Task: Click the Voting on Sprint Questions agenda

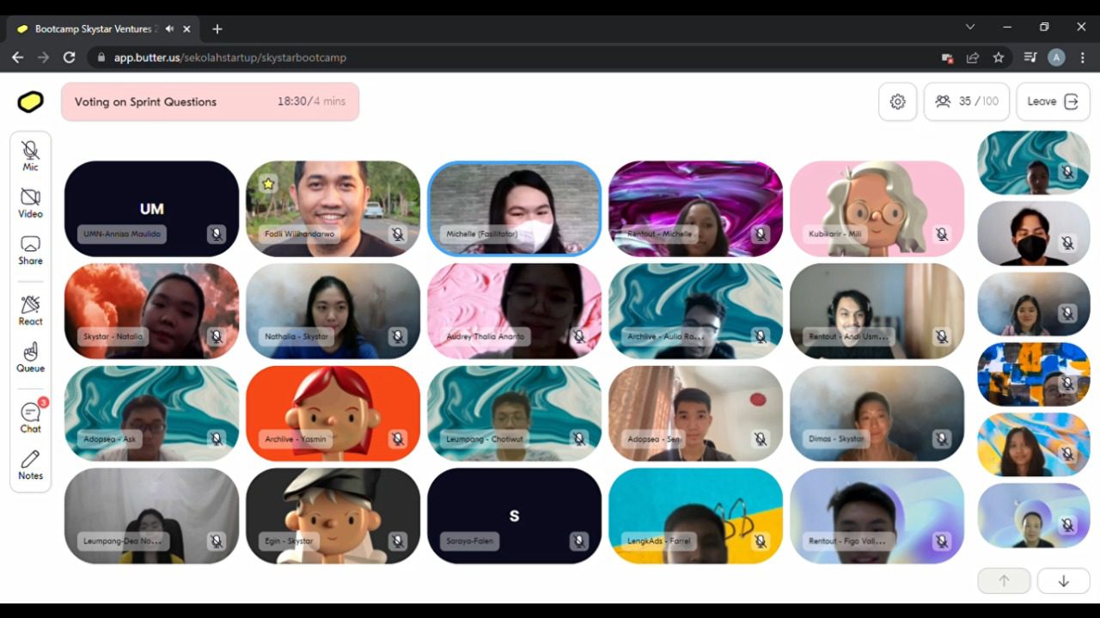Action: 210,101
